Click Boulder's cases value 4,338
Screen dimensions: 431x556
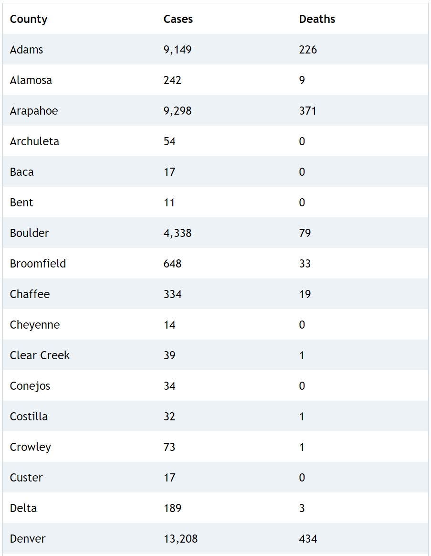pyautogui.click(x=177, y=233)
